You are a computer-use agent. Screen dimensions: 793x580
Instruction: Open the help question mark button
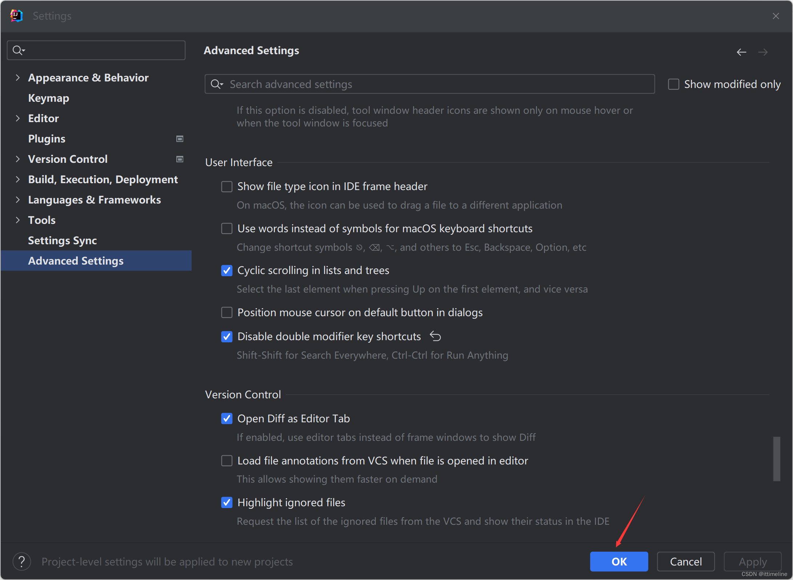coord(22,561)
